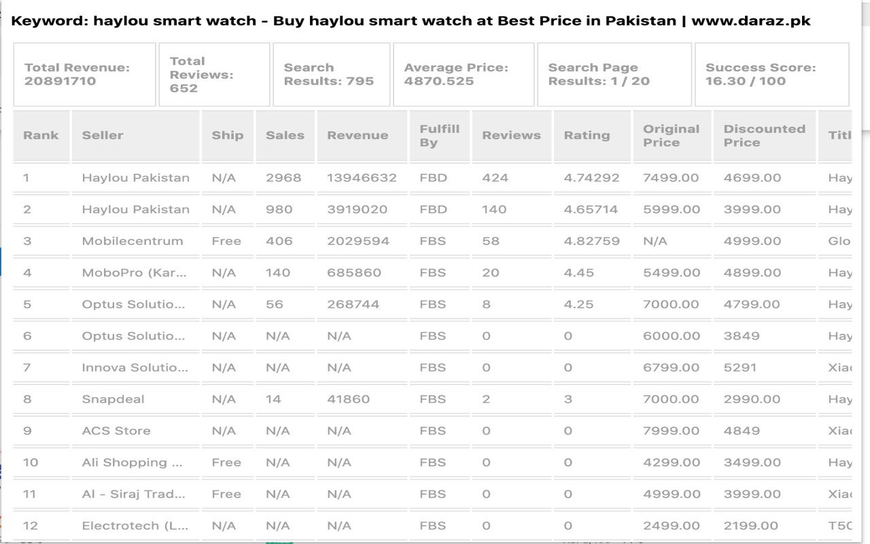Image resolution: width=870 pixels, height=544 pixels.
Task: Select the Total Reviews 652 summary box
Action: pyautogui.click(x=214, y=74)
